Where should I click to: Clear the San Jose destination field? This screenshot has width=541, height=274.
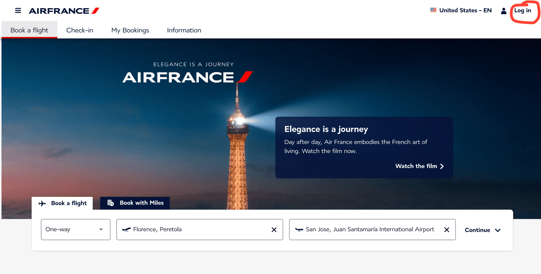pyautogui.click(x=447, y=230)
